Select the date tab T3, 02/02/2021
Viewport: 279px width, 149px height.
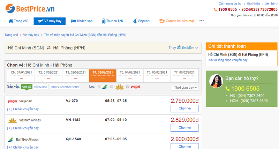[75, 75]
